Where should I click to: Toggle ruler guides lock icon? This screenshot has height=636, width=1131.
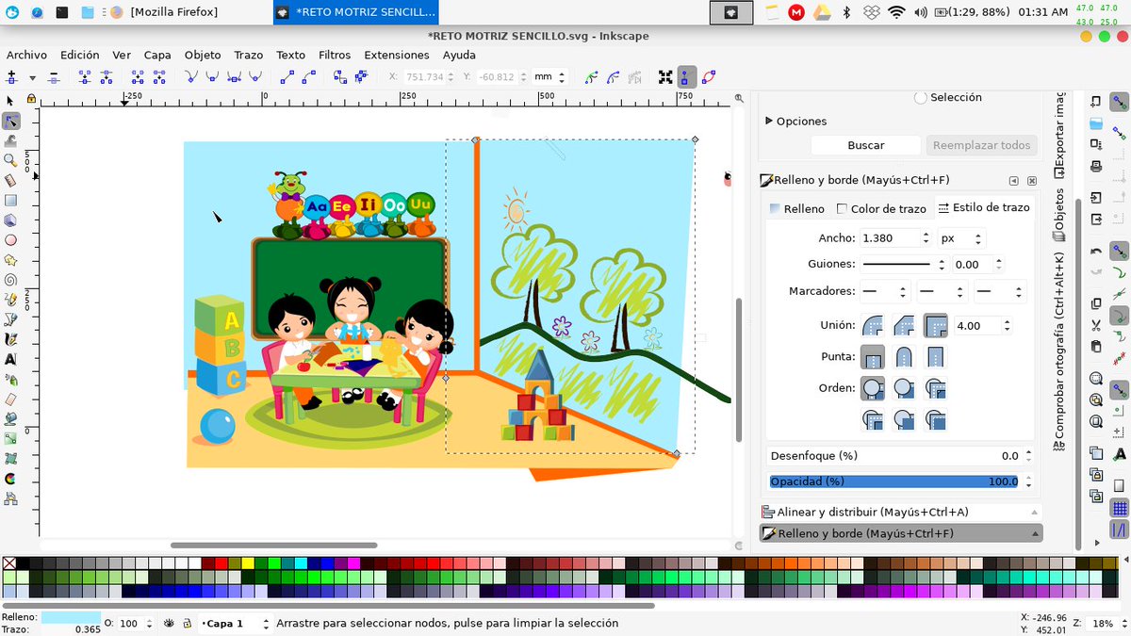tap(31, 98)
